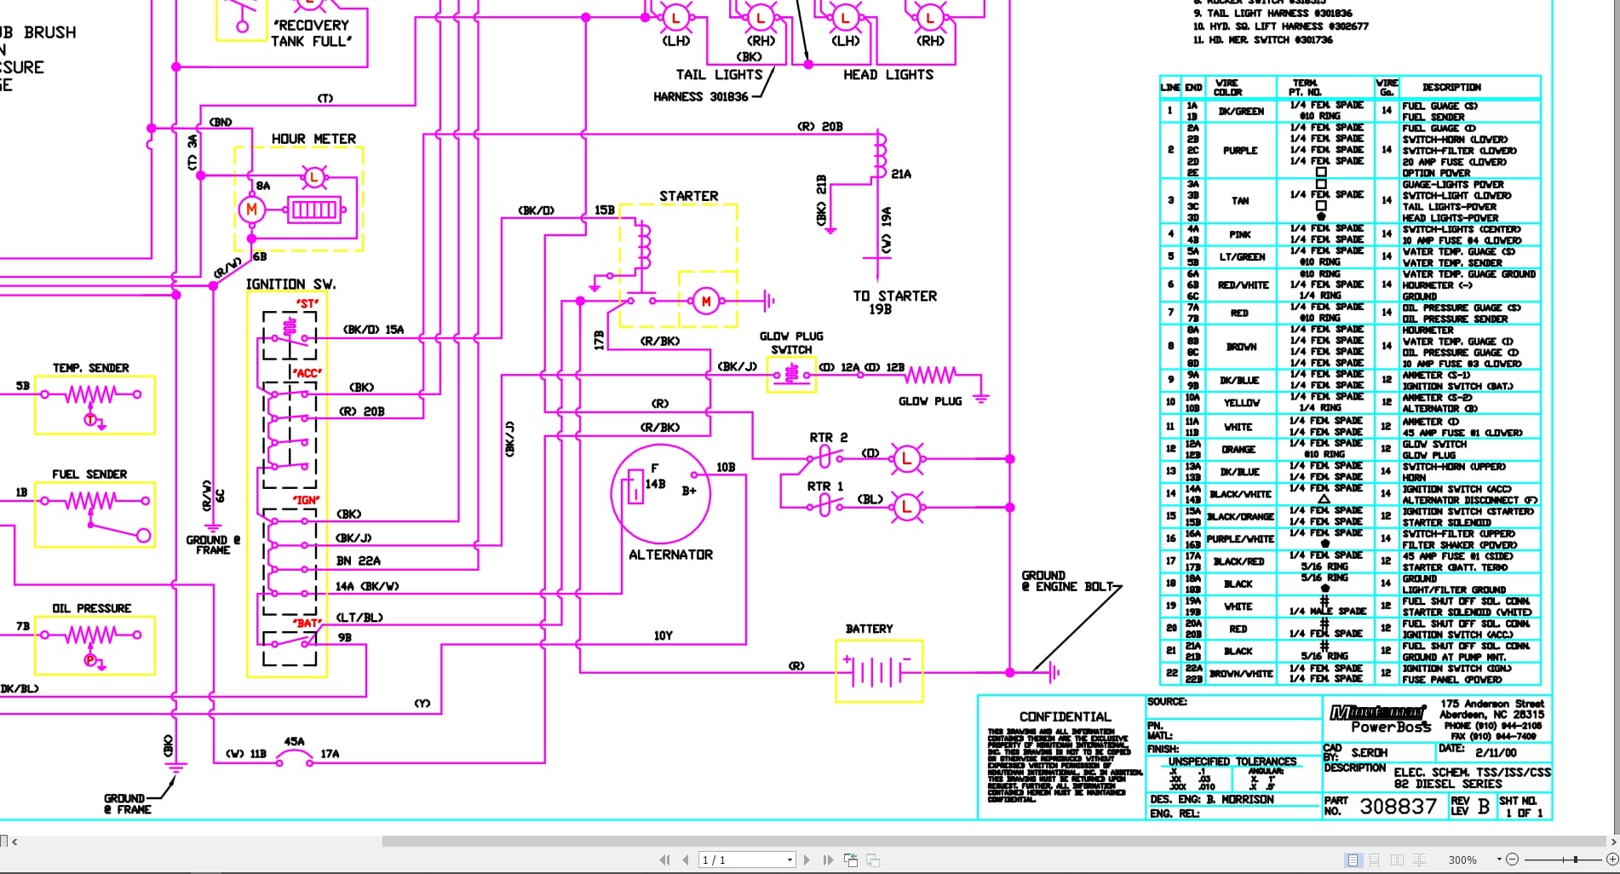The image size is (1620, 874).
Task: Toggle two-page side-by-side layout
Action: click(1398, 860)
